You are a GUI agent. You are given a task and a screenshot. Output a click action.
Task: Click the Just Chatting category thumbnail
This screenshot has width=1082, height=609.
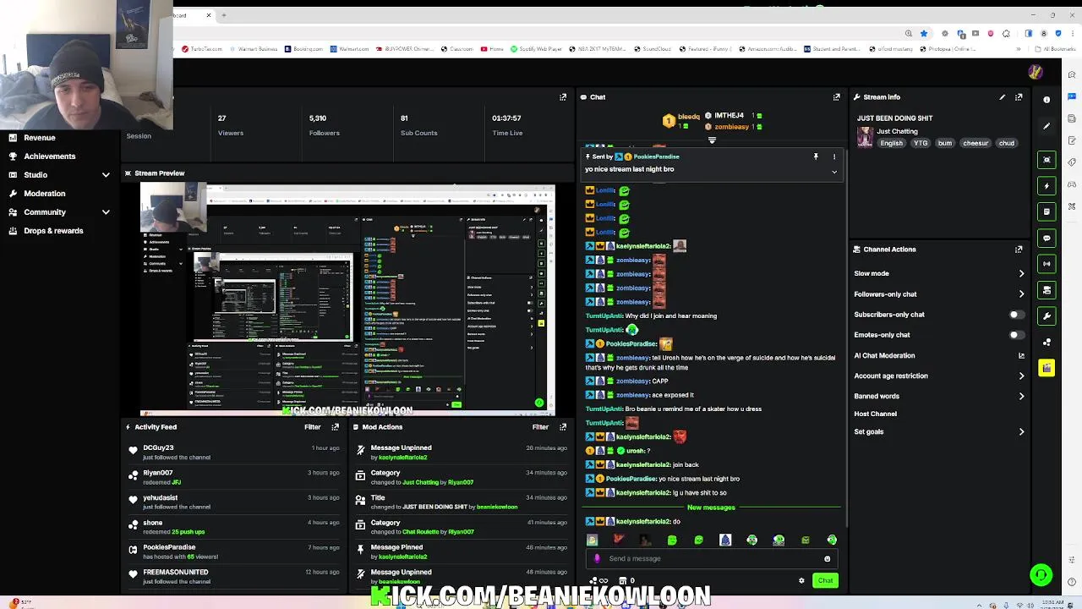(865, 137)
